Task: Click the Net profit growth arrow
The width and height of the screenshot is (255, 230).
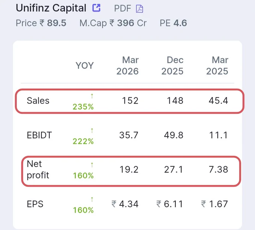Action: (92, 165)
